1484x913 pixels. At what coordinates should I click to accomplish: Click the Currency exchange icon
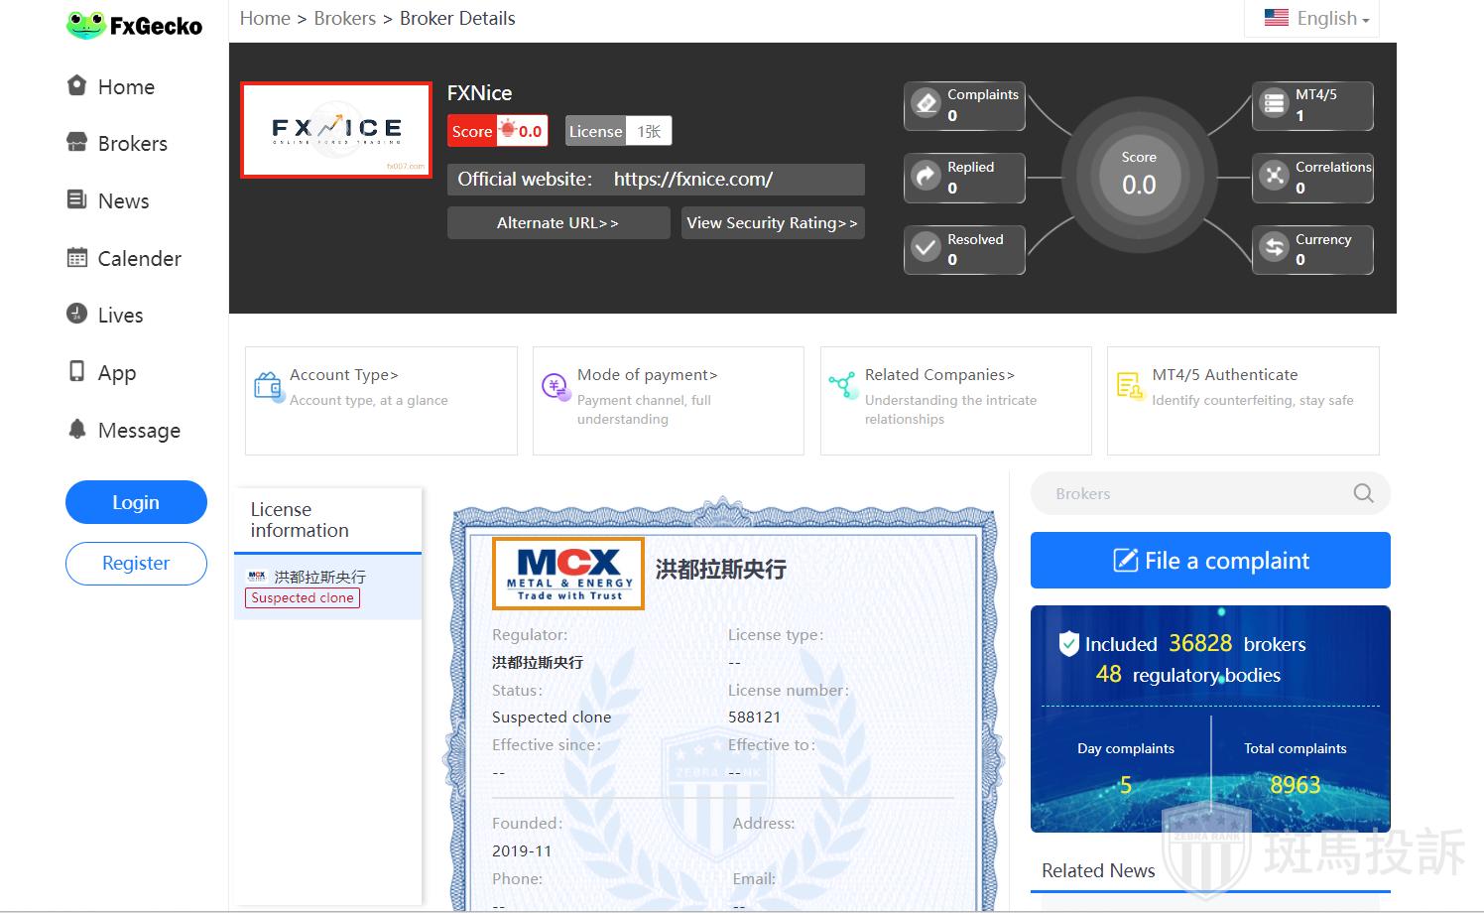(x=1274, y=248)
